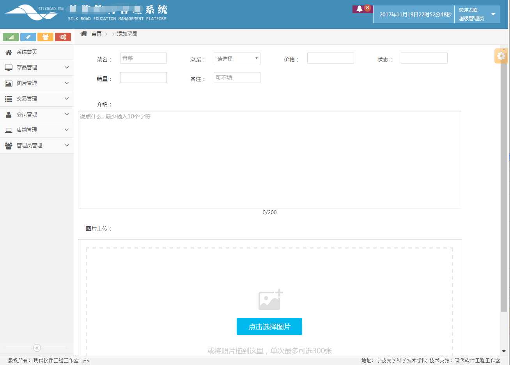The height and width of the screenshot is (365, 510).
Task: Click footer address 宁波大学科学技术学院
Action: coord(402,361)
